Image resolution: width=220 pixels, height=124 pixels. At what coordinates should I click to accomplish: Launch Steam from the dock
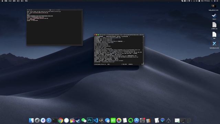tap(78, 120)
